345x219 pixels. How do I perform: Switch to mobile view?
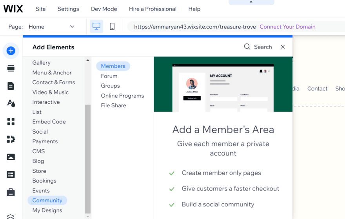coord(112,27)
